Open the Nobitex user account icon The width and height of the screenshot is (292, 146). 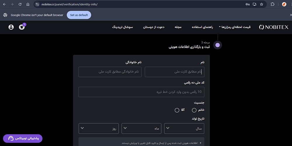point(11,27)
